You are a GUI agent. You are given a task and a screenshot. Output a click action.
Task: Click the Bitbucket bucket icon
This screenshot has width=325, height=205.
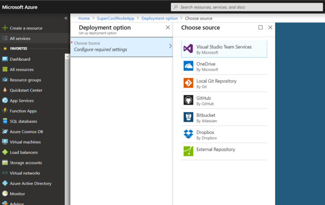coord(188,117)
